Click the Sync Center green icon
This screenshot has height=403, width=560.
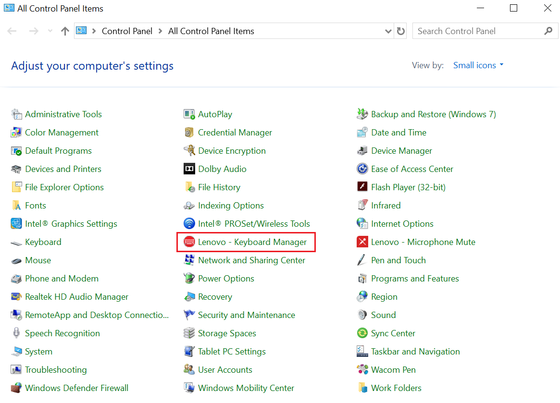(362, 333)
